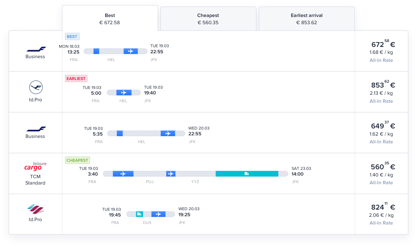Click the Lufthansa td.Pro crane logo

[x=35, y=87]
